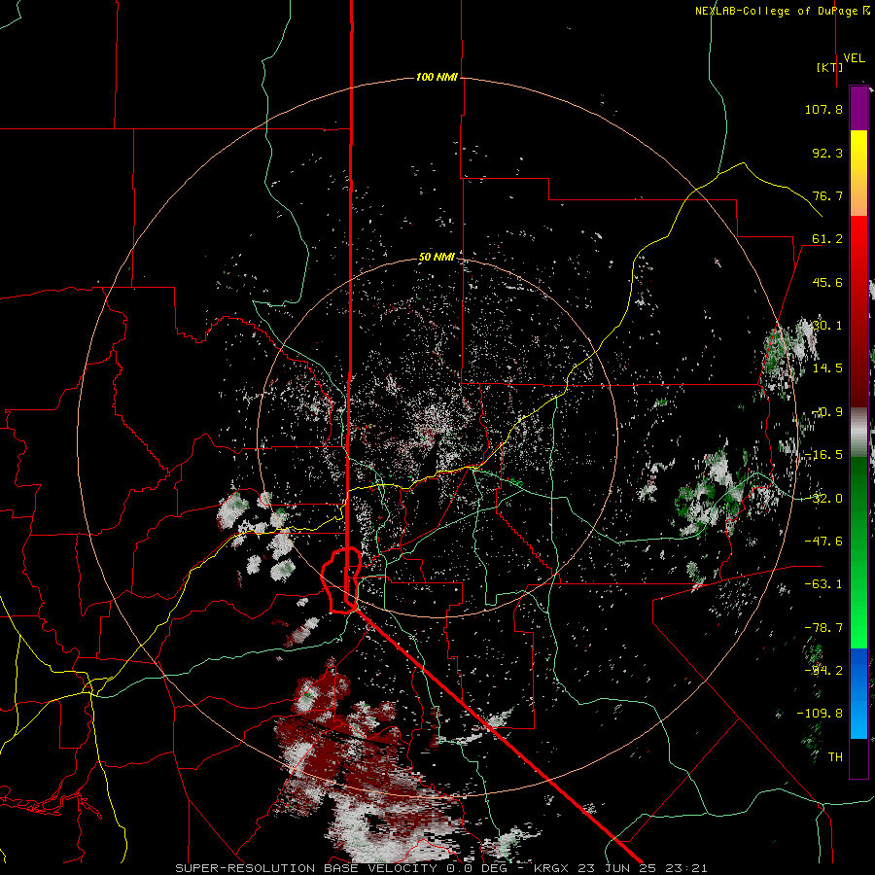Viewport: 875px width, 875px height.
Task: Click the SUPER-RESOLUTION BASE VELOCITY caption
Action: click(308, 868)
